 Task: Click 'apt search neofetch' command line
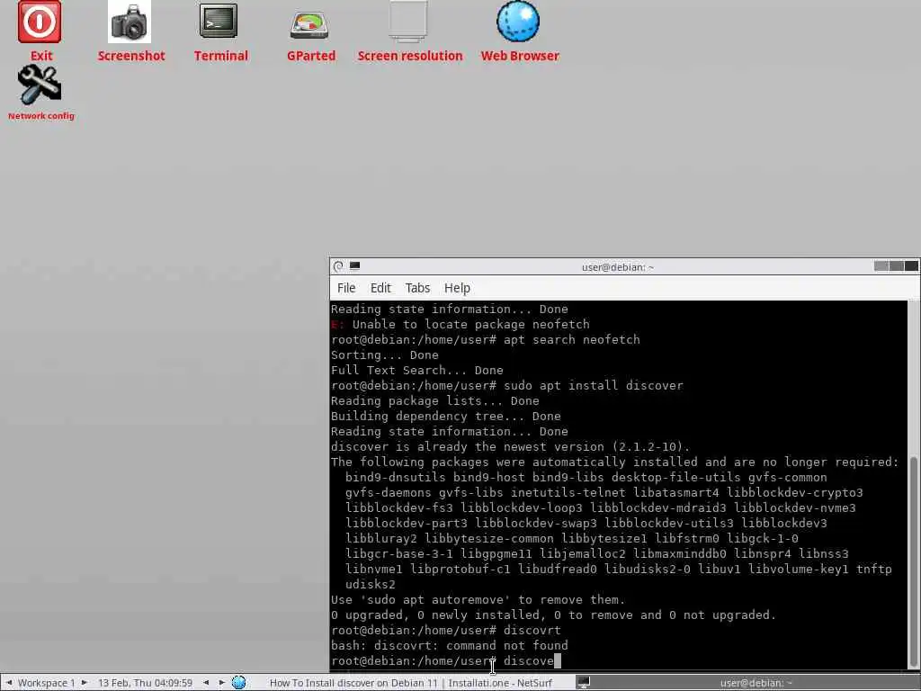click(485, 339)
